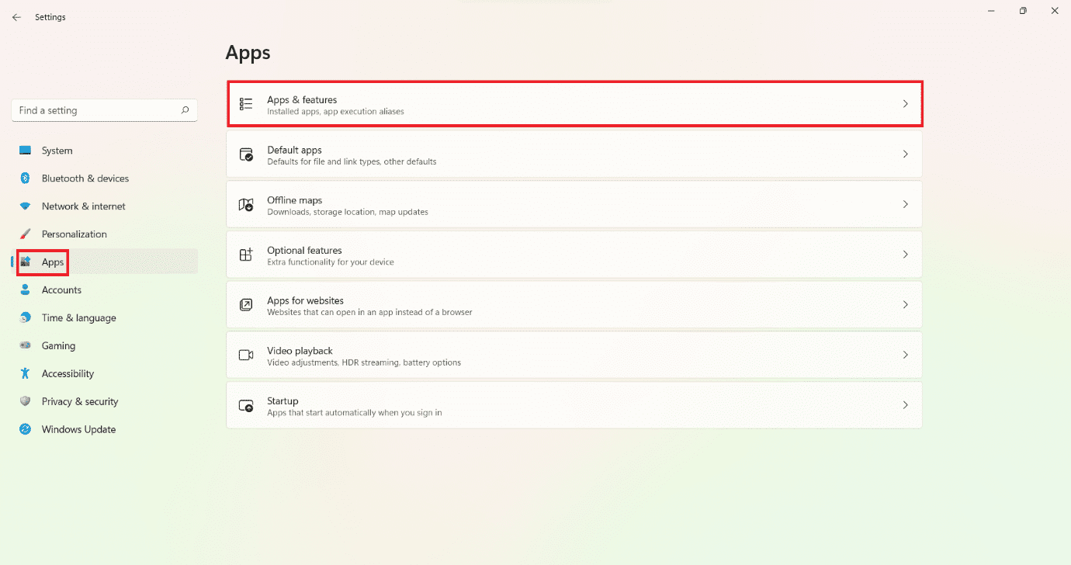
Task: Go back using the back arrow
Action: point(16,17)
